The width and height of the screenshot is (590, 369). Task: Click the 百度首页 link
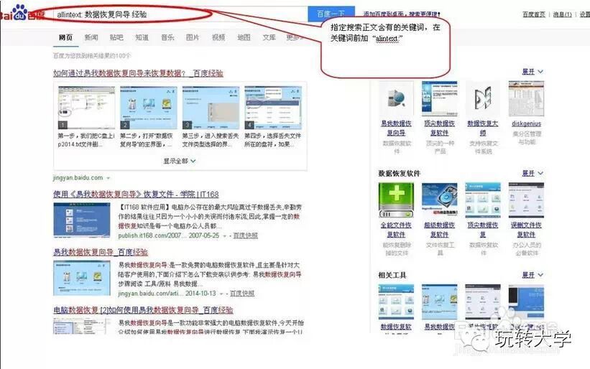point(533,14)
